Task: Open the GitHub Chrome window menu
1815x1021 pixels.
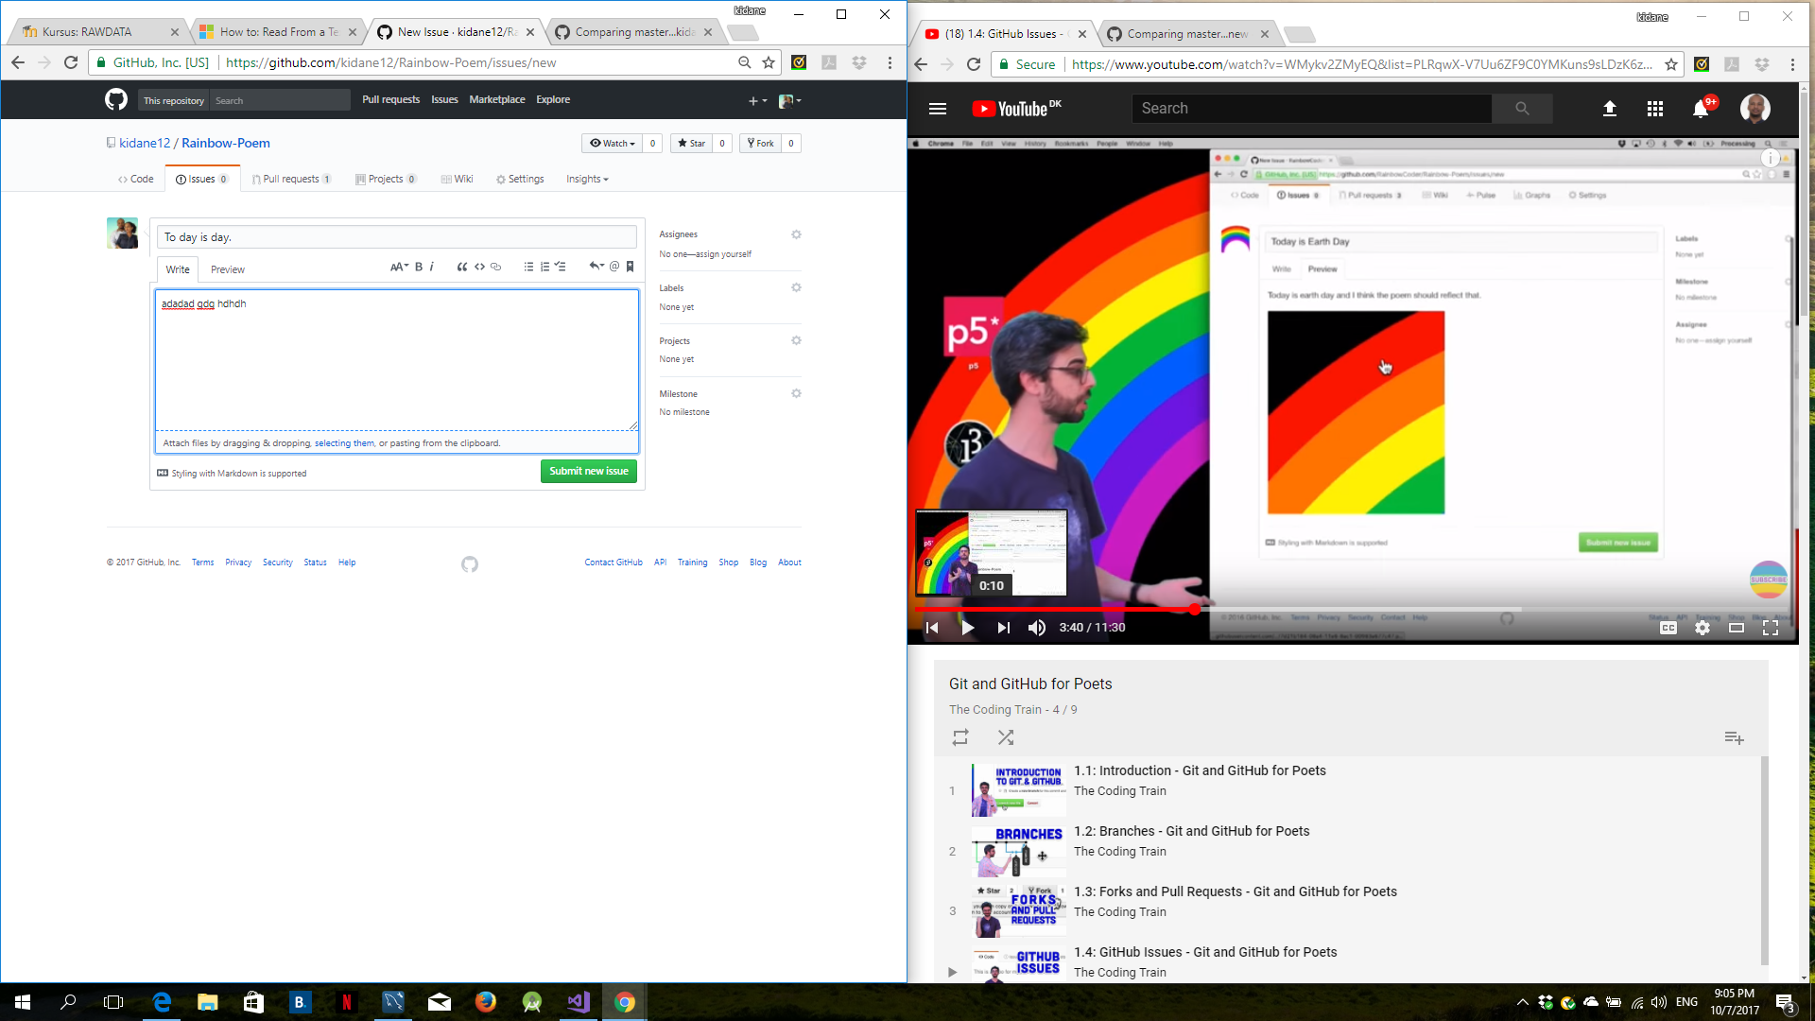Action: click(x=890, y=62)
